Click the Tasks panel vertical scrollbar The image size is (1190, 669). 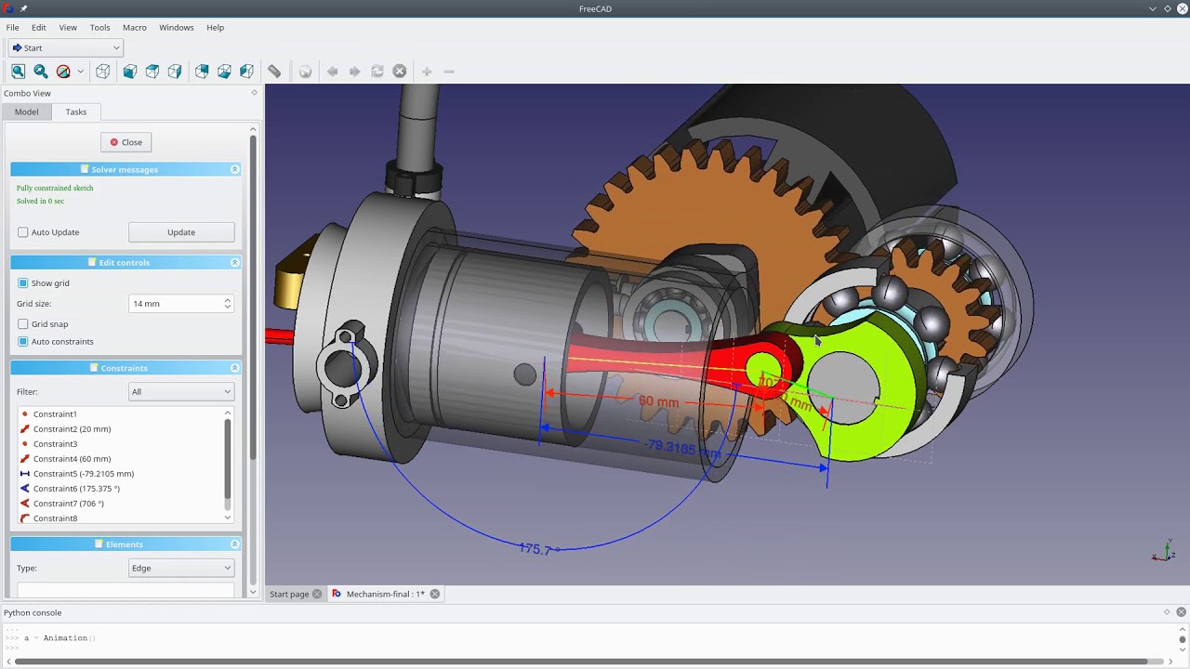[x=253, y=297]
